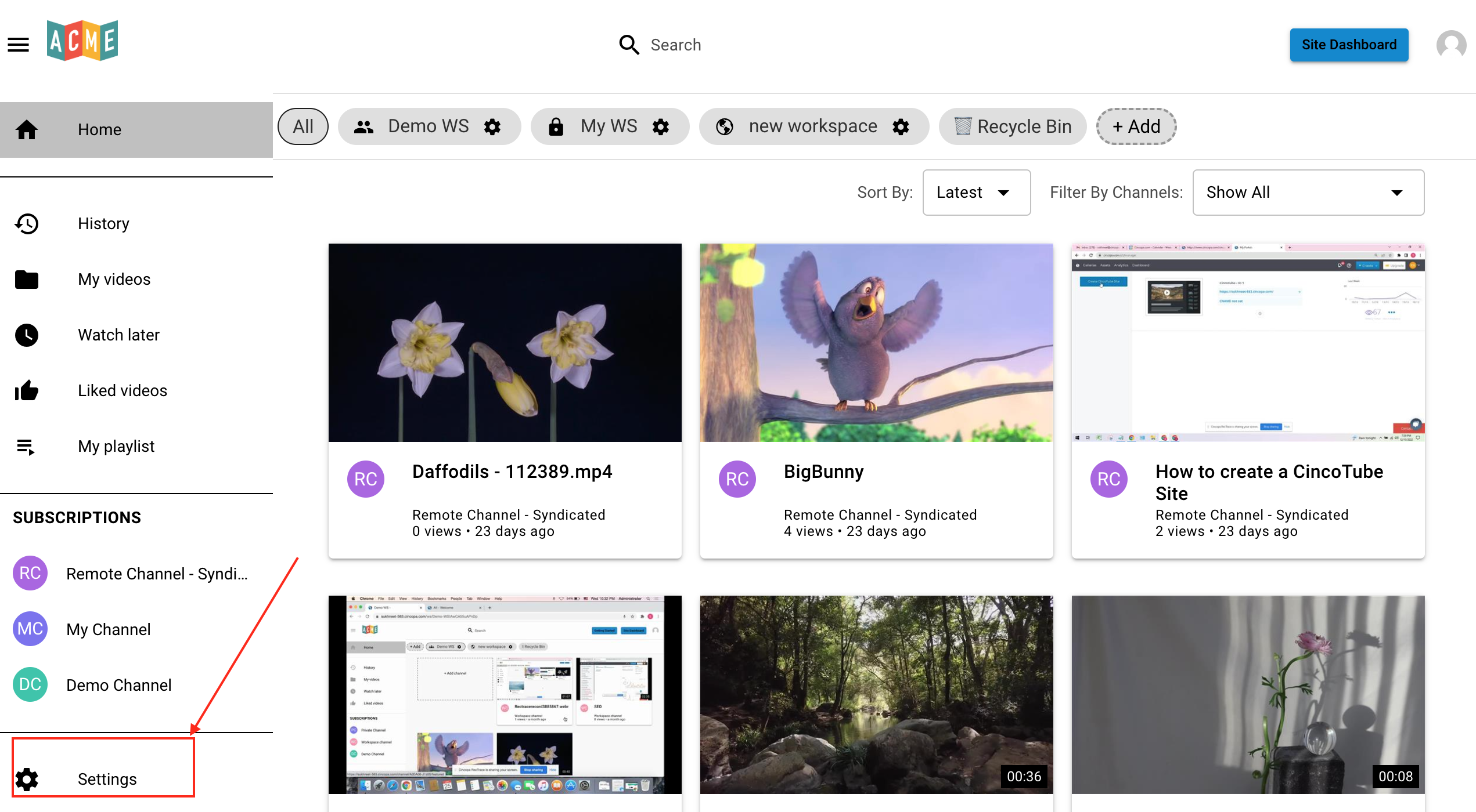The height and width of the screenshot is (812, 1476).
Task: Expand the Sort By Latest dropdown
Action: 976,193
